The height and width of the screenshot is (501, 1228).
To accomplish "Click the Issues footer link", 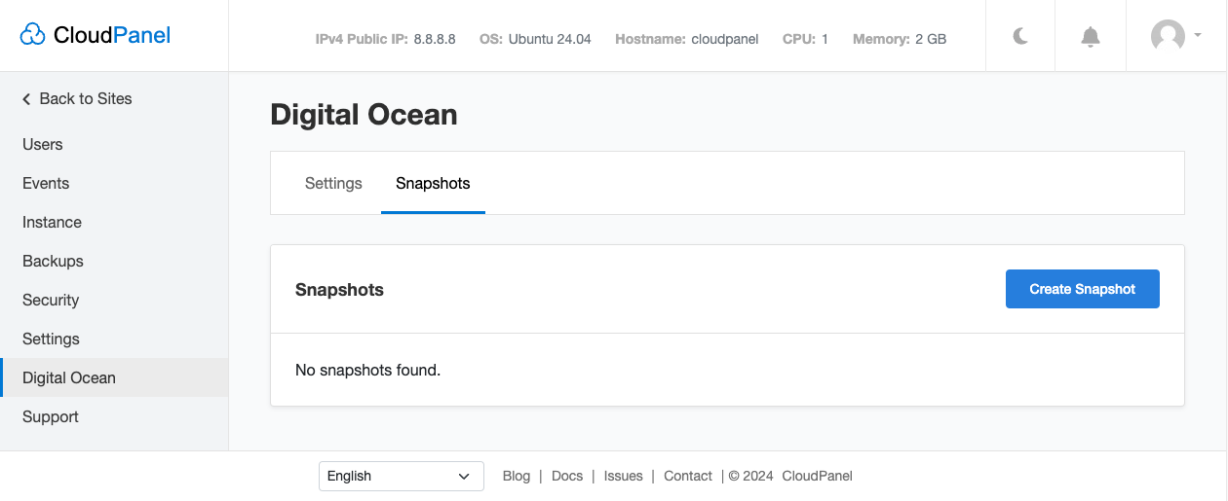I will [624, 476].
